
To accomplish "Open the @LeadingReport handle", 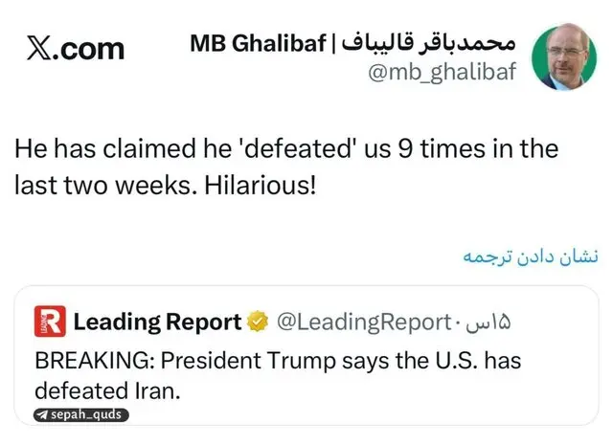I will coord(363,323).
